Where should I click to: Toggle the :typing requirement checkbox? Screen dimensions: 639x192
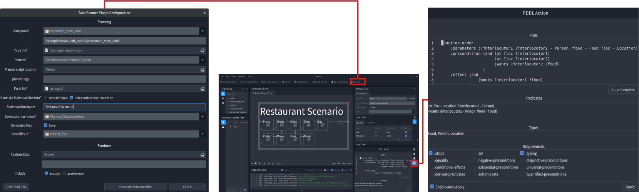click(x=522, y=153)
